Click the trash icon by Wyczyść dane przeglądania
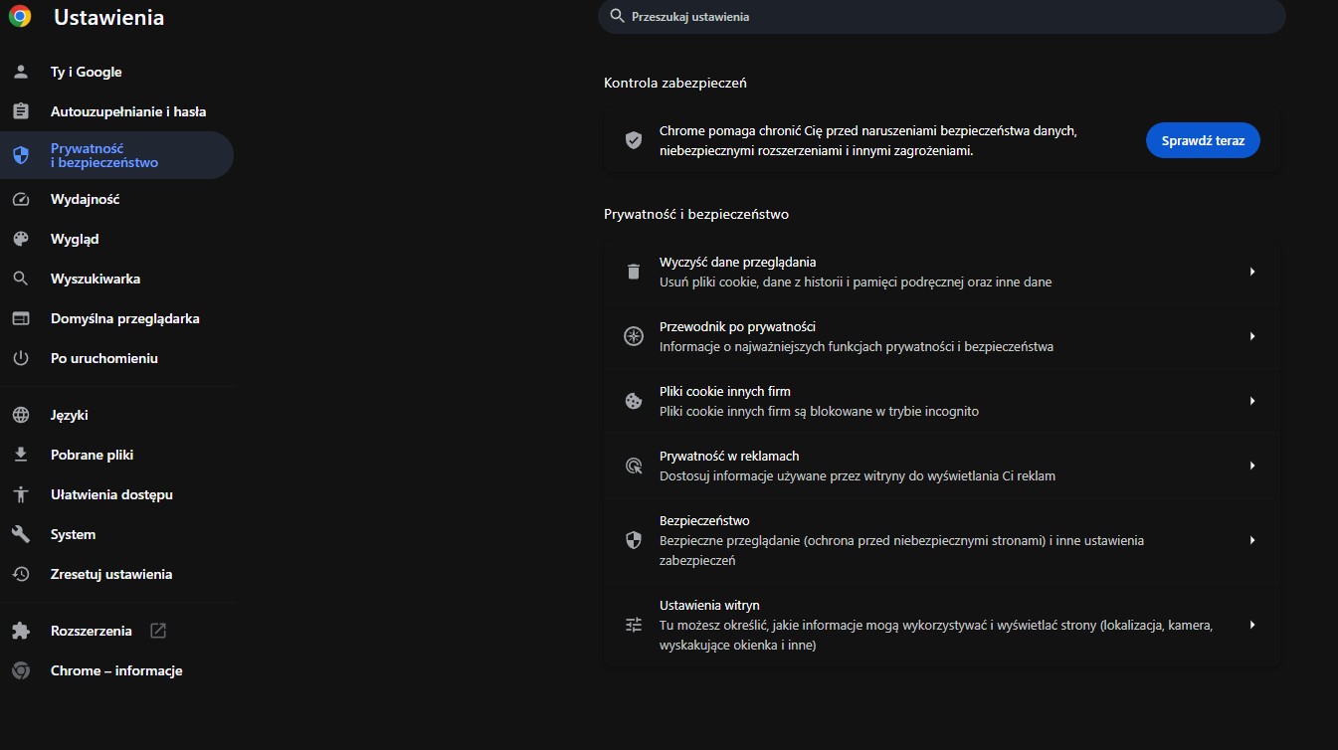 [x=634, y=272]
